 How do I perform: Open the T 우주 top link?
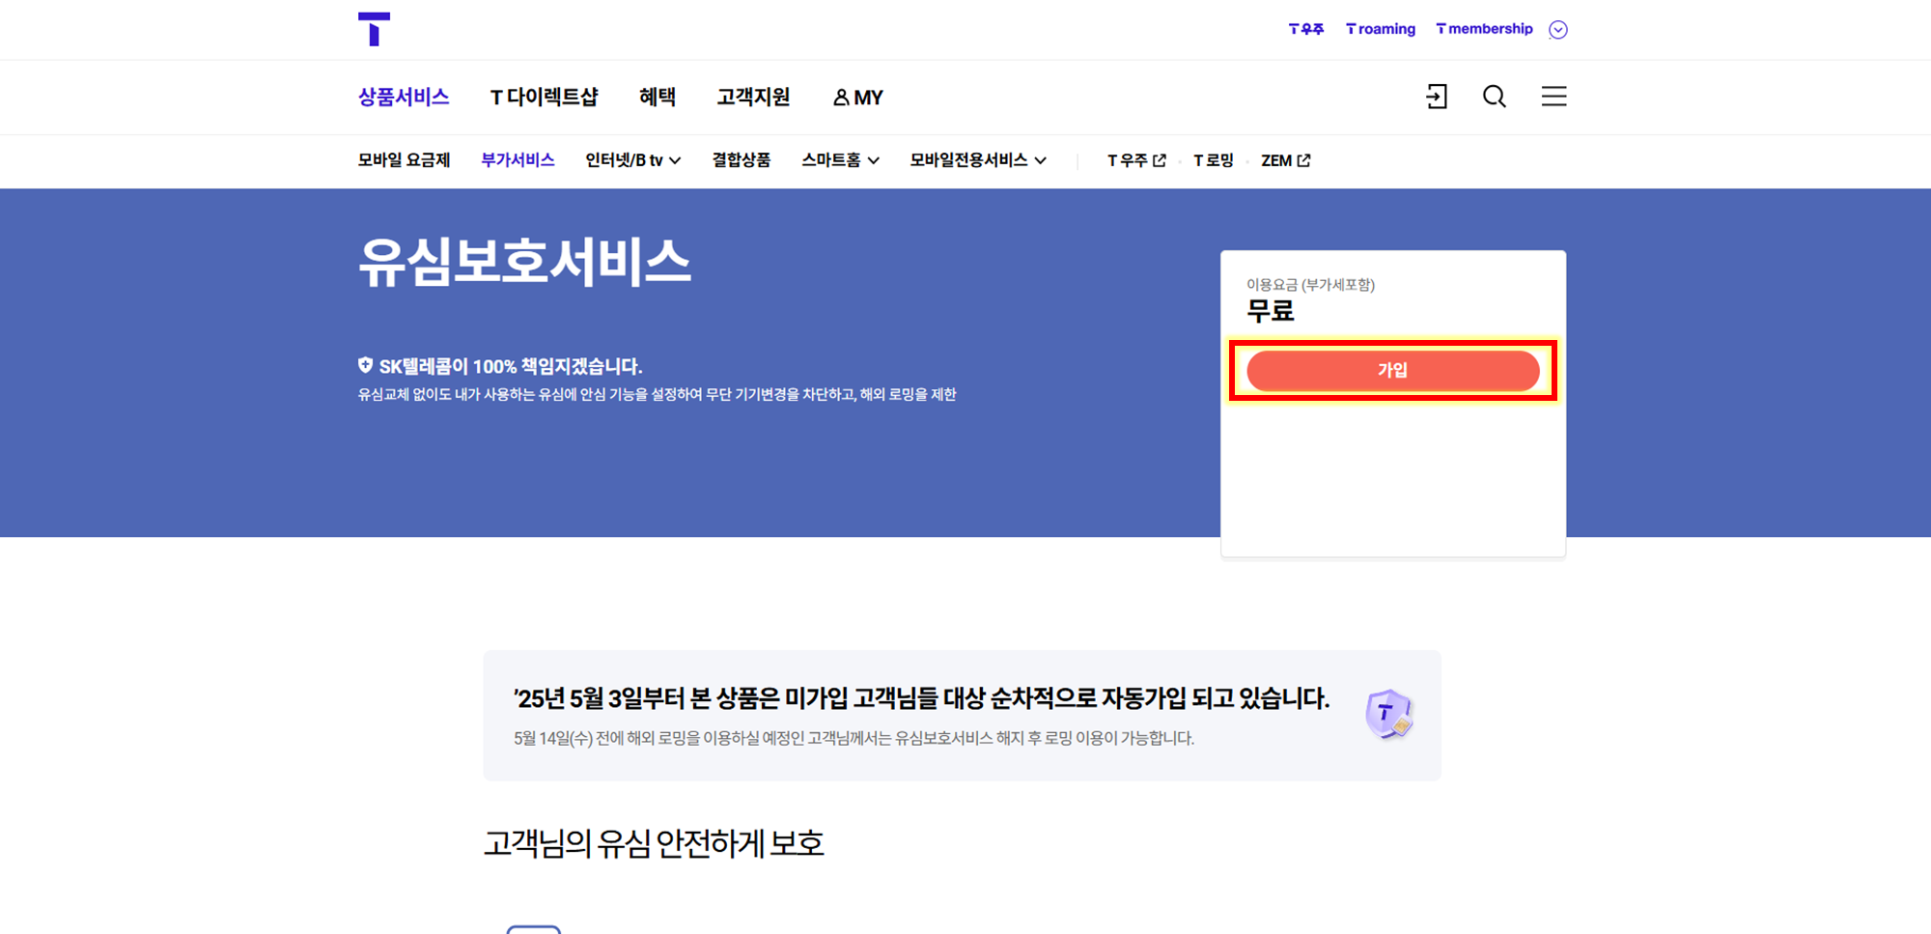click(1305, 29)
